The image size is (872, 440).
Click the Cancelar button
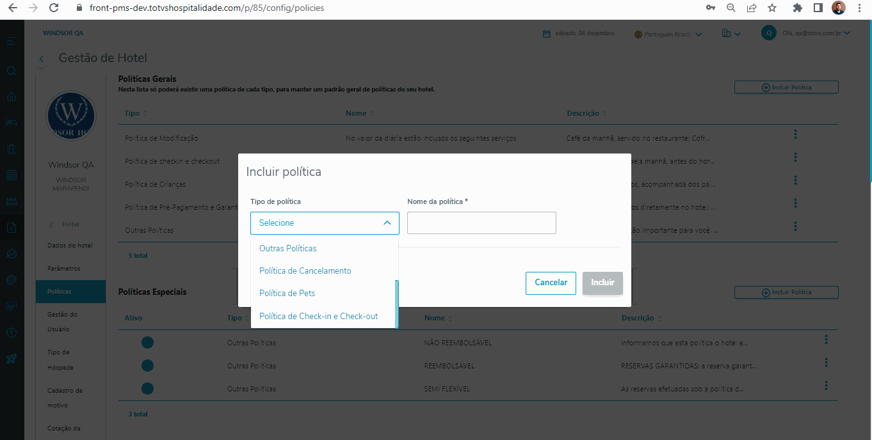coord(551,283)
